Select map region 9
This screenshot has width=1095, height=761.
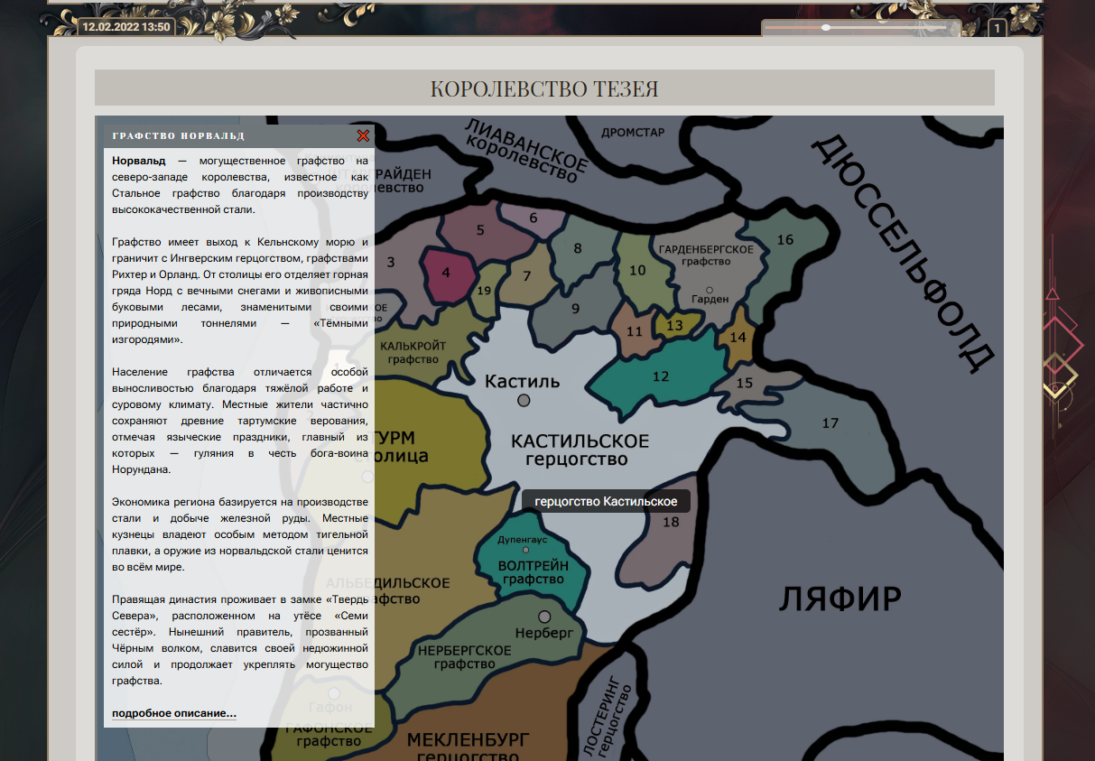[x=575, y=309]
